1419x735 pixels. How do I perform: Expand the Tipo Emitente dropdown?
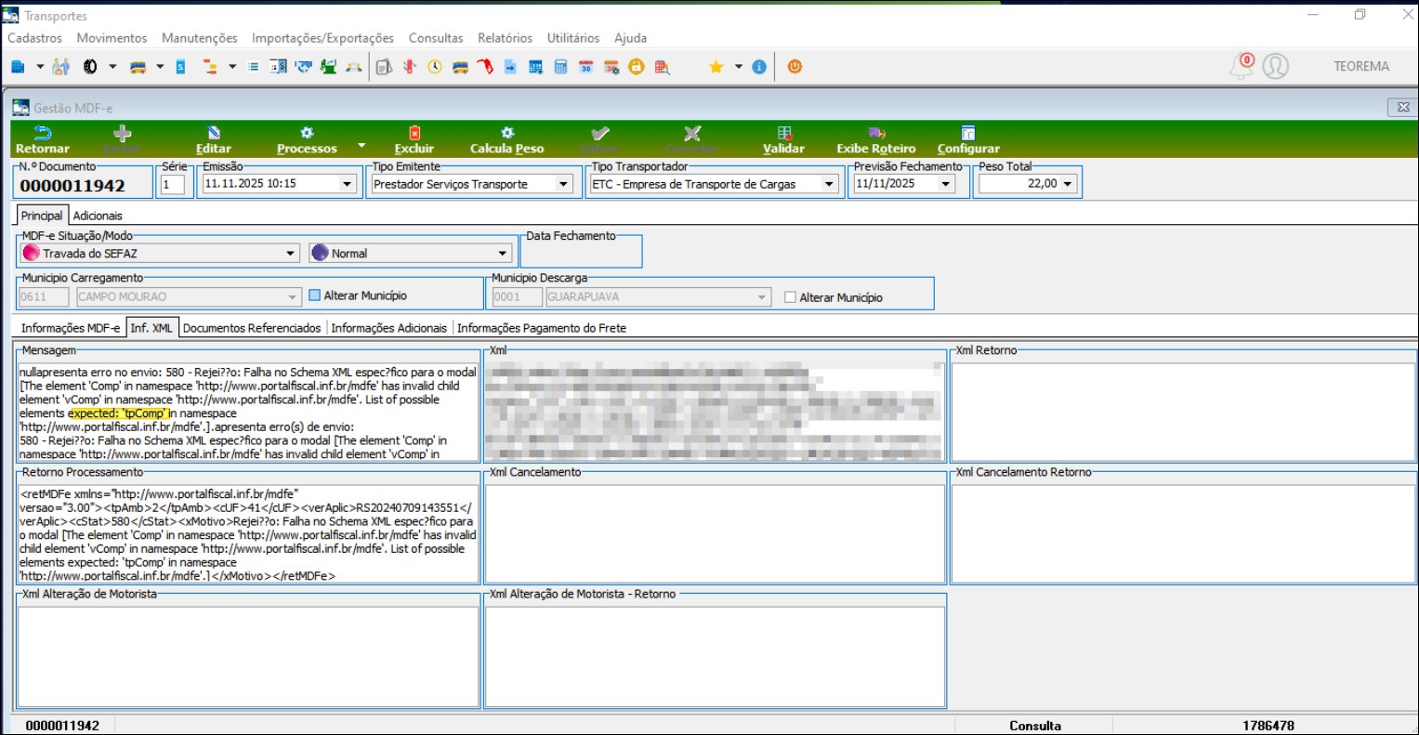click(x=563, y=184)
